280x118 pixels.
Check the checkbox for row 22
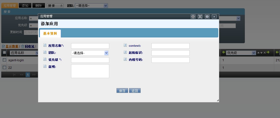click(x=4, y=67)
